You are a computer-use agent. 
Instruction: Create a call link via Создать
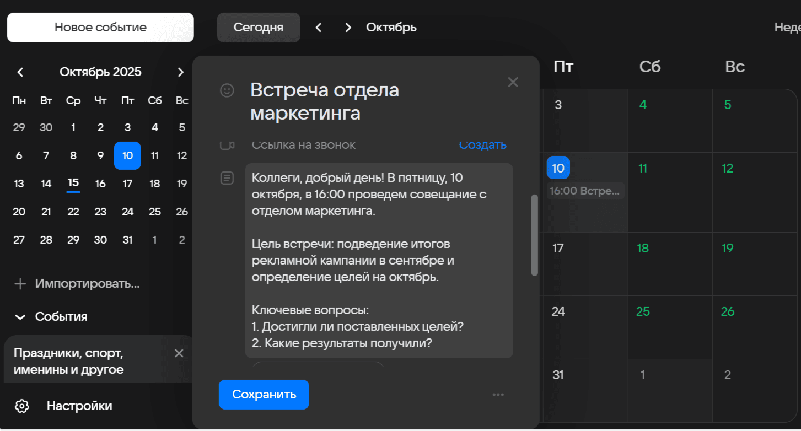pos(482,144)
